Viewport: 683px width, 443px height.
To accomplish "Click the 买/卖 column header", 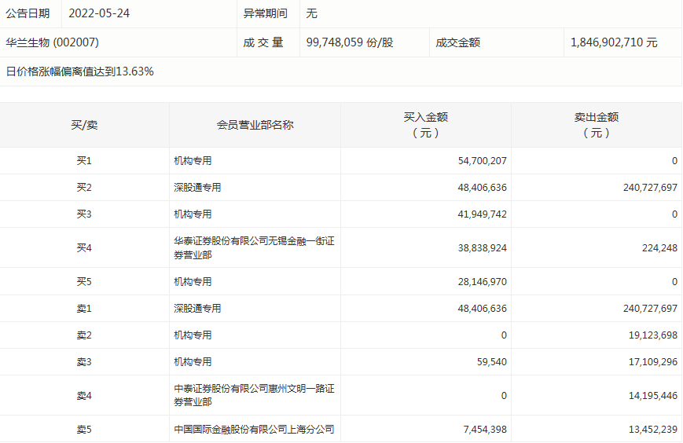I will tap(84, 125).
